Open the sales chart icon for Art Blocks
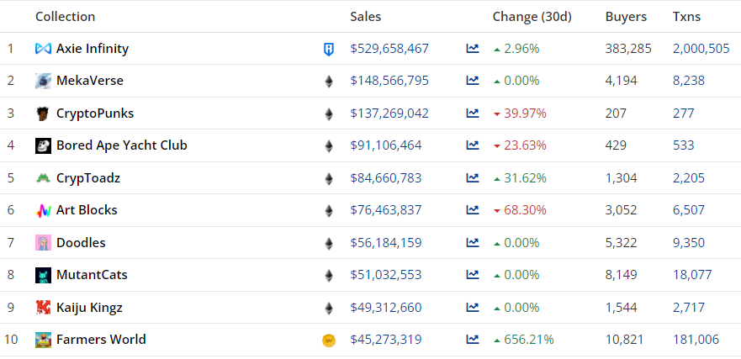The height and width of the screenshot is (359, 741). [x=473, y=210]
